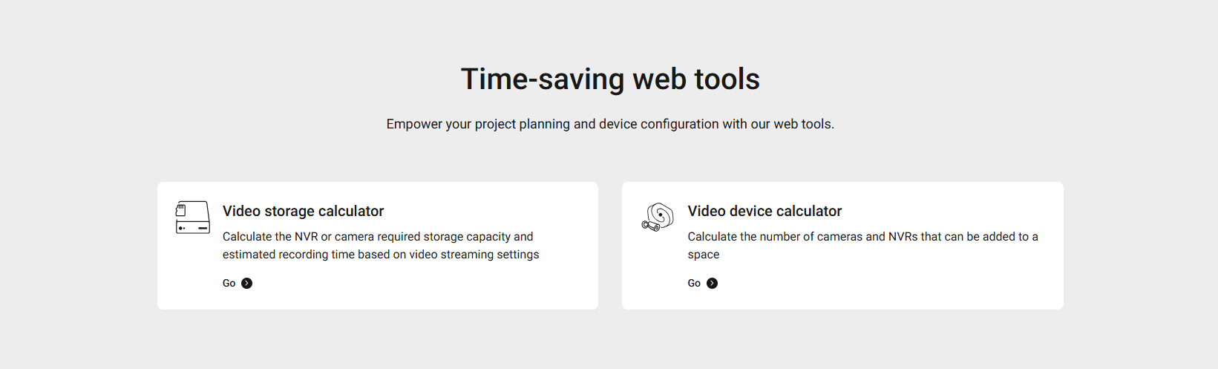The height and width of the screenshot is (369, 1218).
Task: Click SD card symbol on the storage icon
Action: [180, 210]
